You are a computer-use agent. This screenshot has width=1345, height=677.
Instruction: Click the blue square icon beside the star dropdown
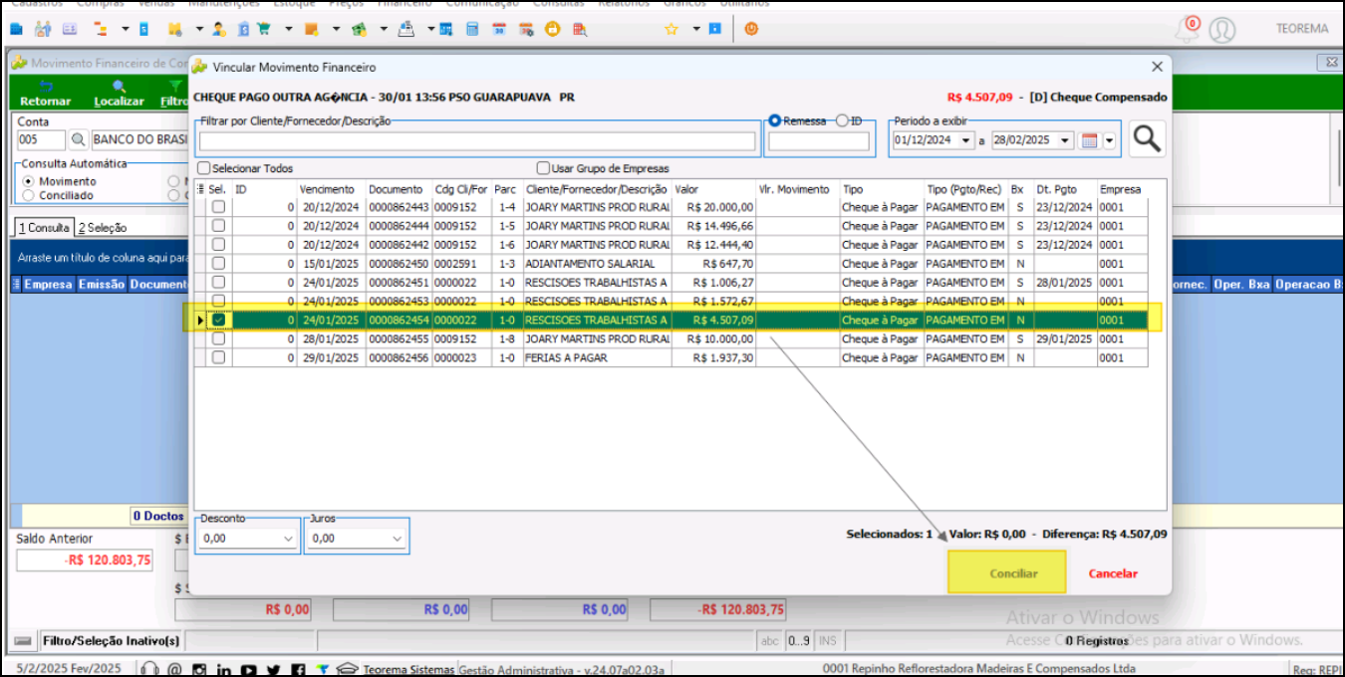click(714, 29)
